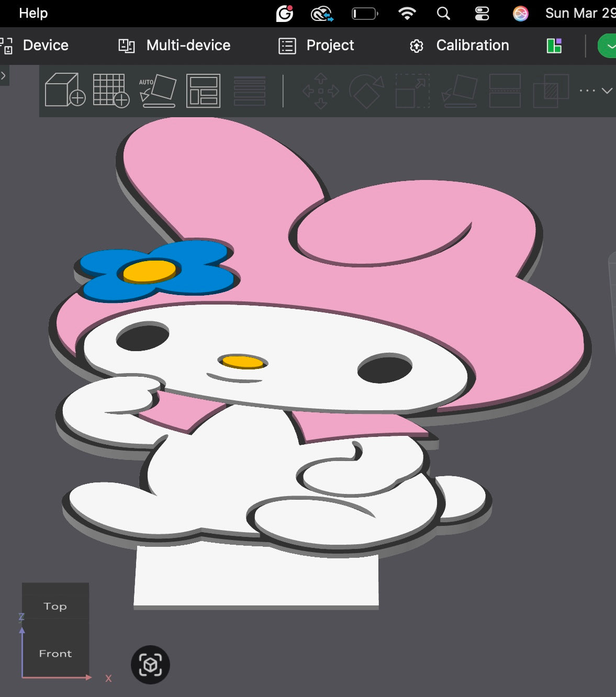616x697 pixels.
Task: Open the Multi-device tab
Action: tap(174, 46)
